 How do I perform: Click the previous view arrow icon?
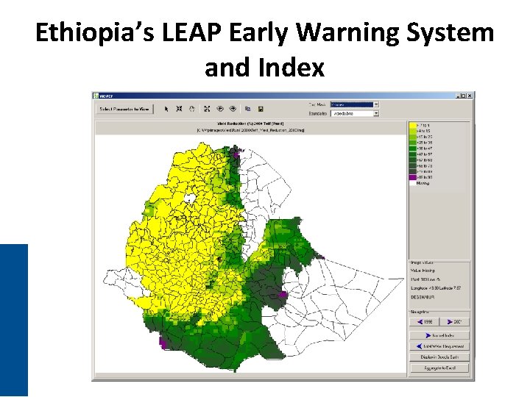[x=219, y=109]
